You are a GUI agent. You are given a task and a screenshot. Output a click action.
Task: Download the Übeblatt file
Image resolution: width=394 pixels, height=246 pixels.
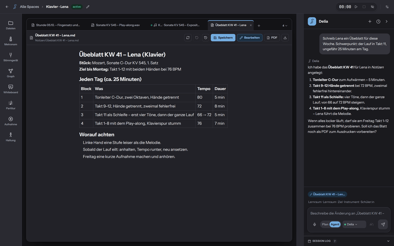(285, 38)
